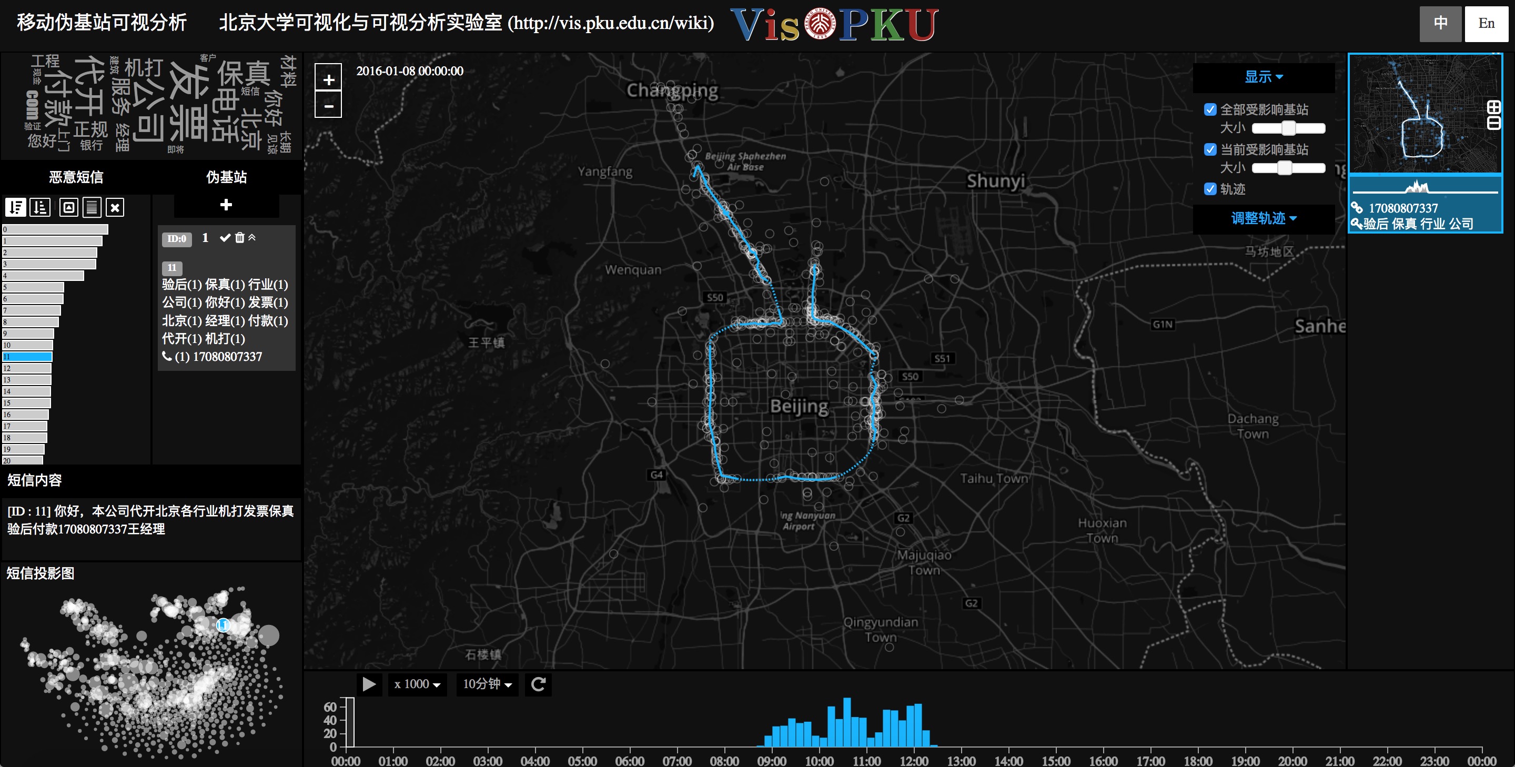Select the 恶意短信 tab
The height and width of the screenshot is (767, 1515).
click(76, 177)
